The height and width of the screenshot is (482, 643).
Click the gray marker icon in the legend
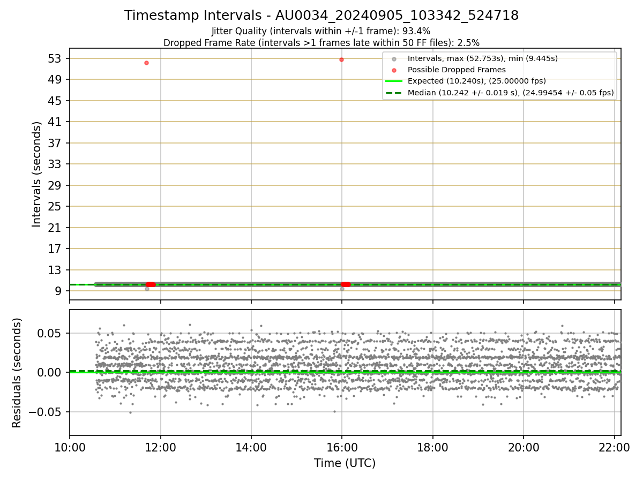[x=394, y=59]
